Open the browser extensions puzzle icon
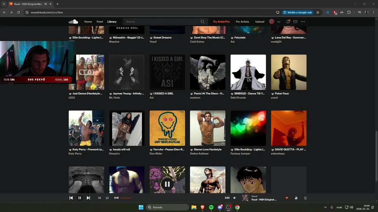The width and height of the screenshot is (378, 212). (349, 12)
